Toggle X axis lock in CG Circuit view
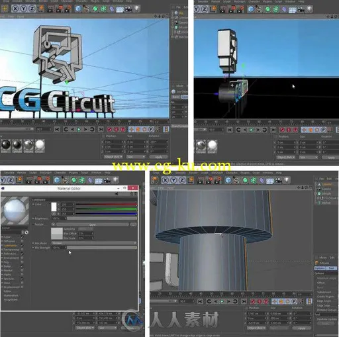This screenshot has width=339, height=337. tap(15, 9)
